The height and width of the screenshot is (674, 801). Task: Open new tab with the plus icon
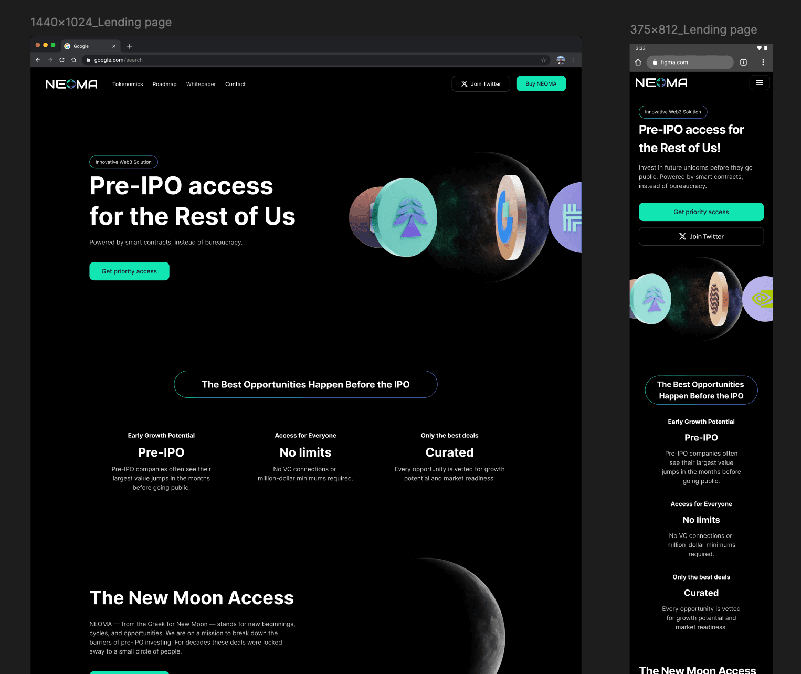coord(130,46)
